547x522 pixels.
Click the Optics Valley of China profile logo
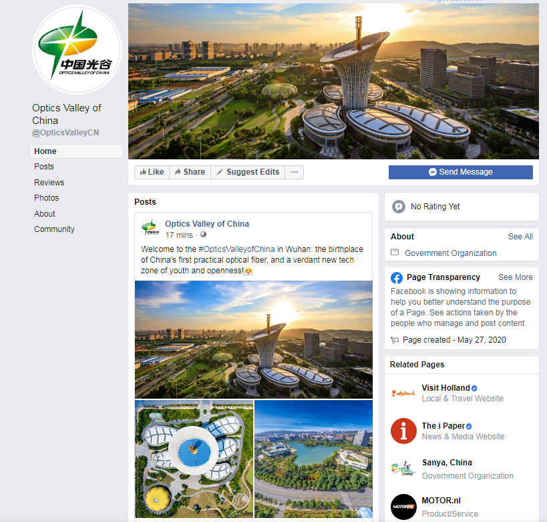pos(77,49)
